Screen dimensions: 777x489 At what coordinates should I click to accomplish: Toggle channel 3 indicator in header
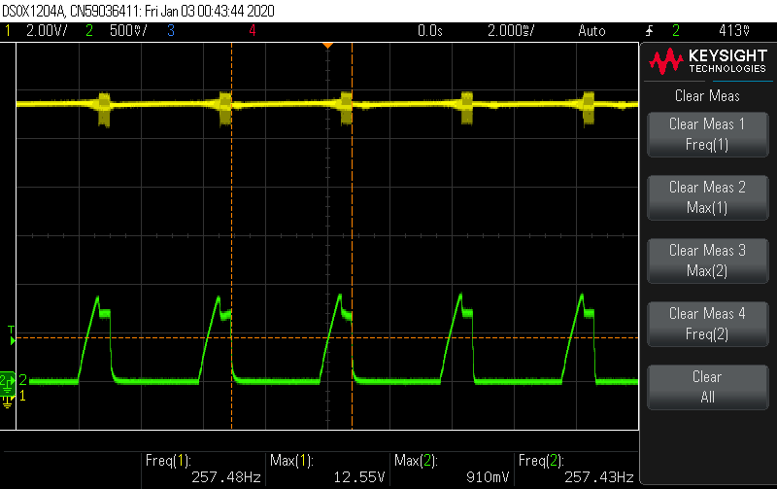[171, 31]
